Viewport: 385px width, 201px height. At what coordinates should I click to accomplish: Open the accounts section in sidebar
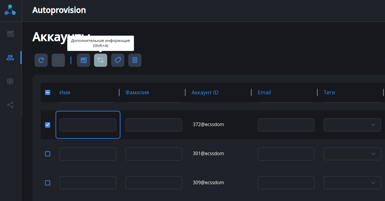click(11, 58)
